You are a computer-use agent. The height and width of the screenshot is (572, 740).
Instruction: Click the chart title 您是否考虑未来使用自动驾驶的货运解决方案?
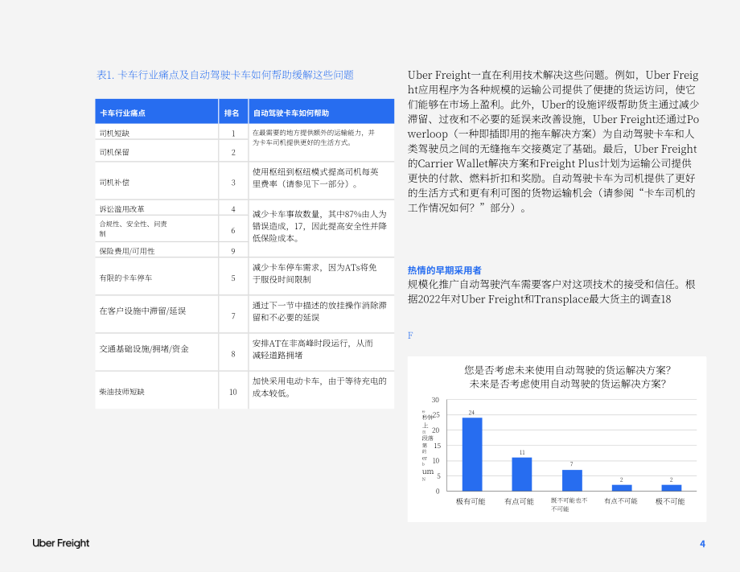(568, 370)
